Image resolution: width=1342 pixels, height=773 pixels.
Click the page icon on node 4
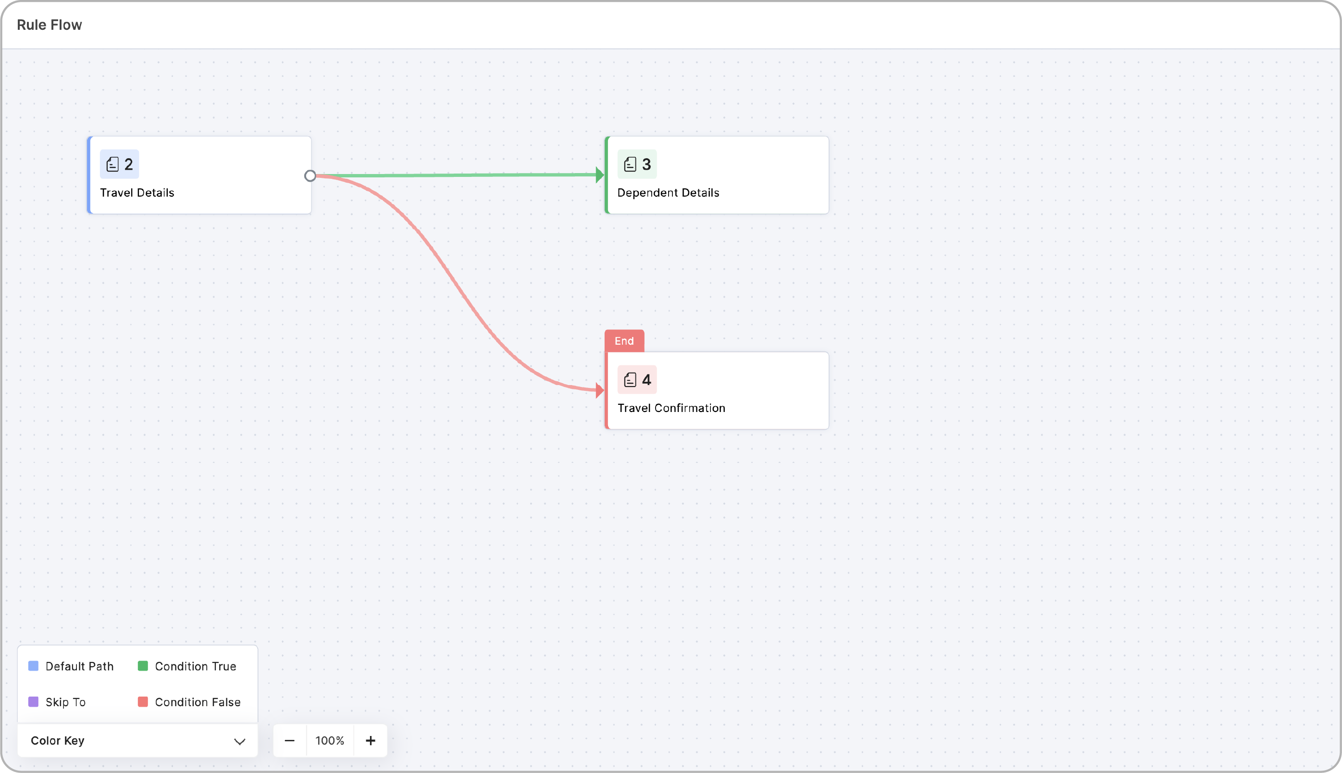(630, 380)
